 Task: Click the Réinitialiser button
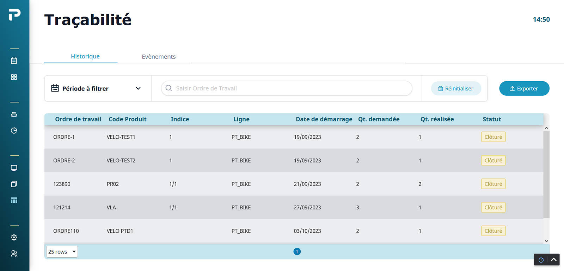pos(456,88)
